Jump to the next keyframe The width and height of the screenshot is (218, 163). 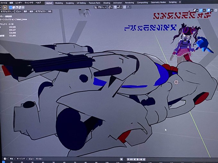pyautogui.click(x=141, y=159)
